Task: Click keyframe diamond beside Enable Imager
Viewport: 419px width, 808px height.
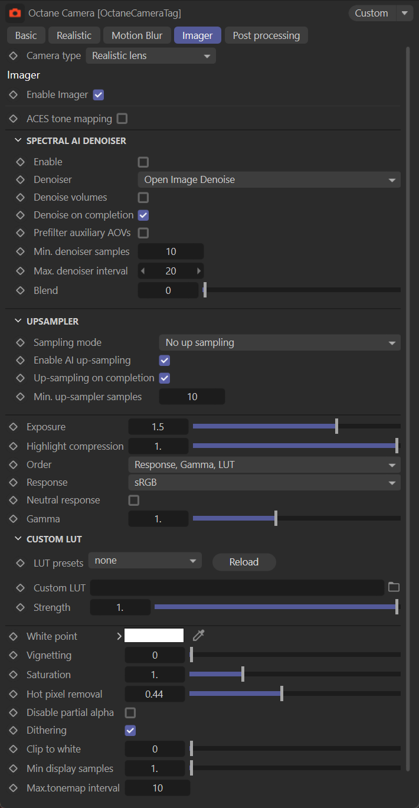Action: [14, 94]
